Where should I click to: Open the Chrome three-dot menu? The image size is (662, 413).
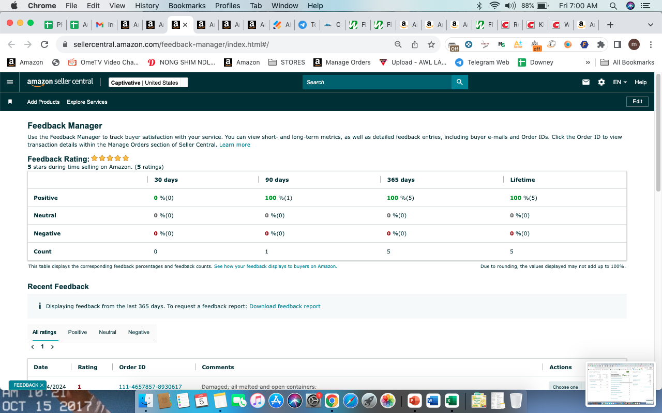tap(650, 44)
